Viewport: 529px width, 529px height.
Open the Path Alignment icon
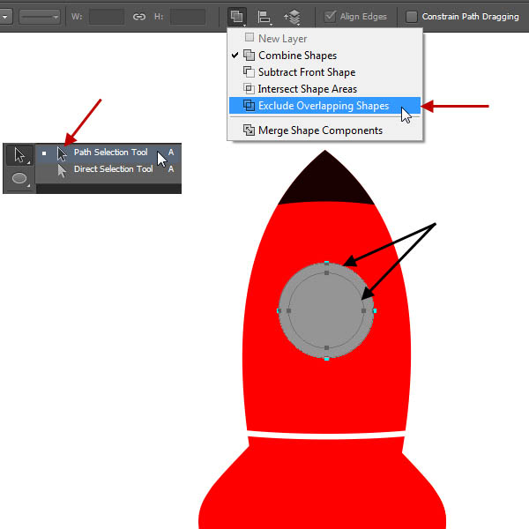tap(264, 17)
